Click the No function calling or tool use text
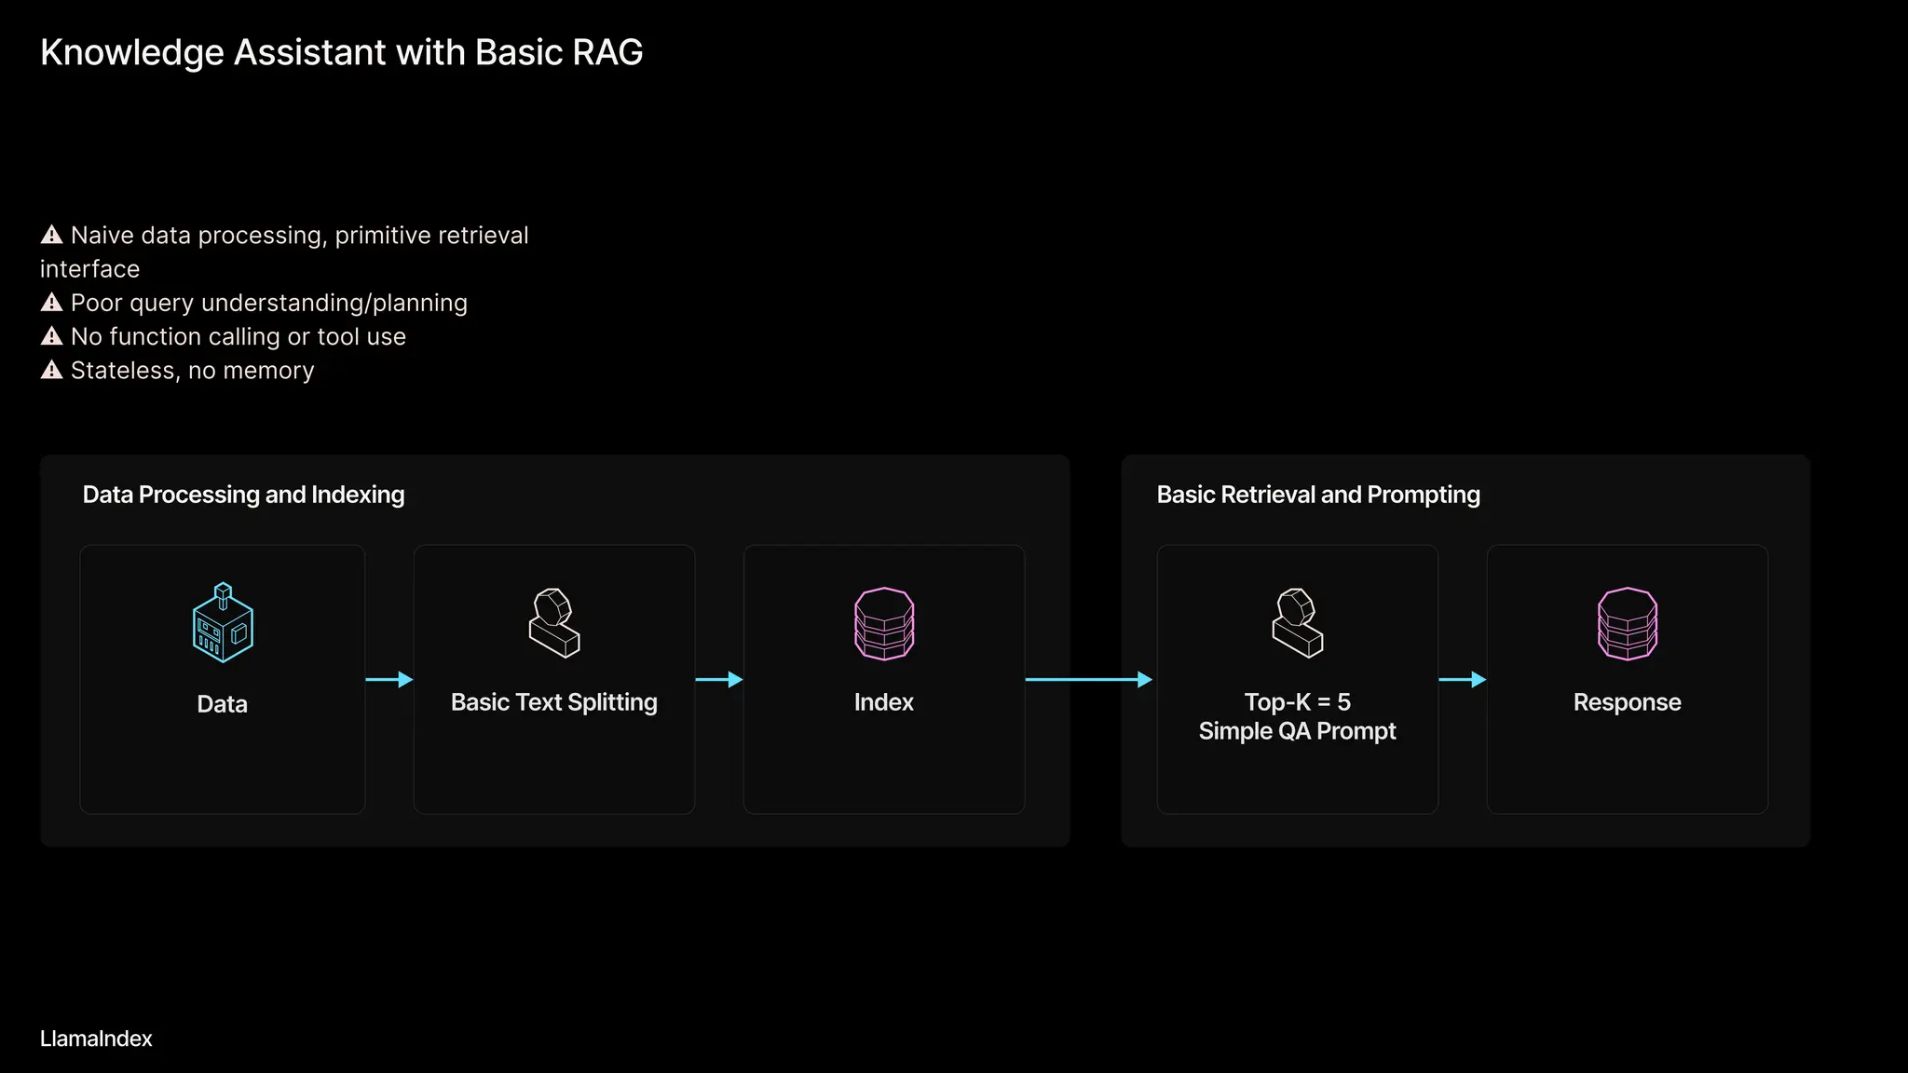The image size is (1908, 1073). [x=238, y=336]
